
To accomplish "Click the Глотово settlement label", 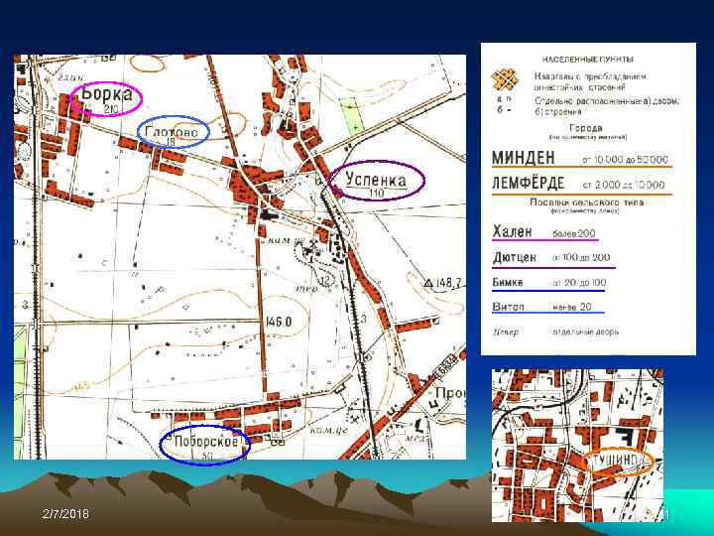I will click(172, 132).
